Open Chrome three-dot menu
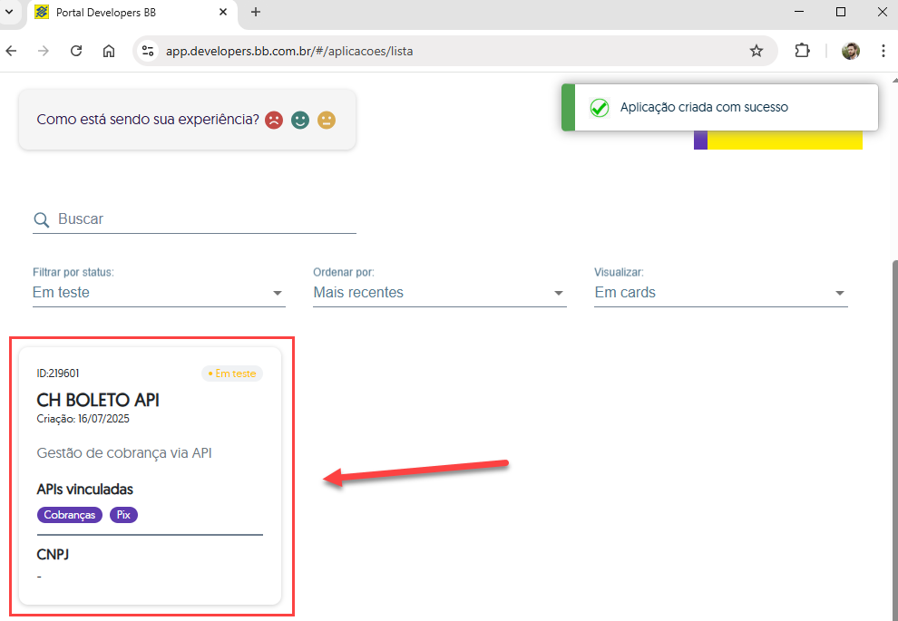The height and width of the screenshot is (621, 898). coord(883,51)
